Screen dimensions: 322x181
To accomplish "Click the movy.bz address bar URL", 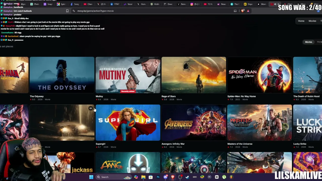I will [x=95, y=11].
